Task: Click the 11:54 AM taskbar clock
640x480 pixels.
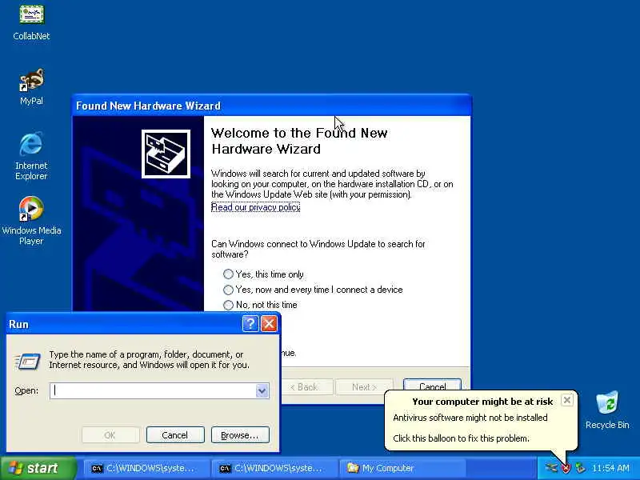Action: [x=610, y=468]
